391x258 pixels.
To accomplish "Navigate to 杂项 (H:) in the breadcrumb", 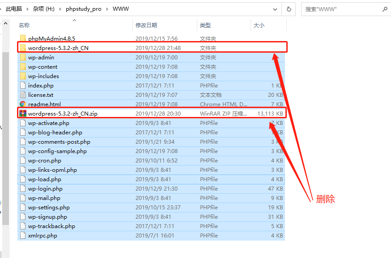I will (x=44, y=9).
